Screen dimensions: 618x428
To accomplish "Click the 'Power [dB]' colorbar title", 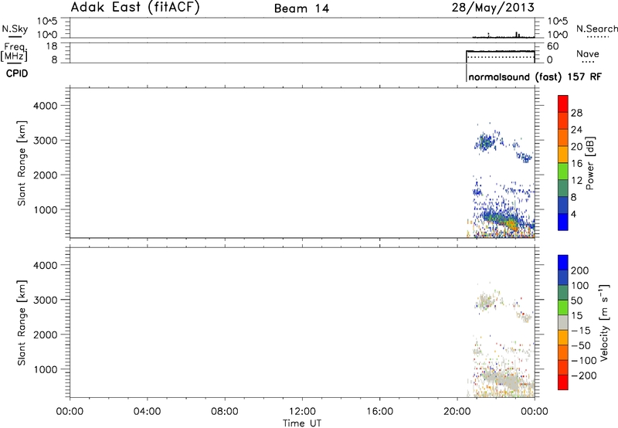I will (x=589, y=163).
